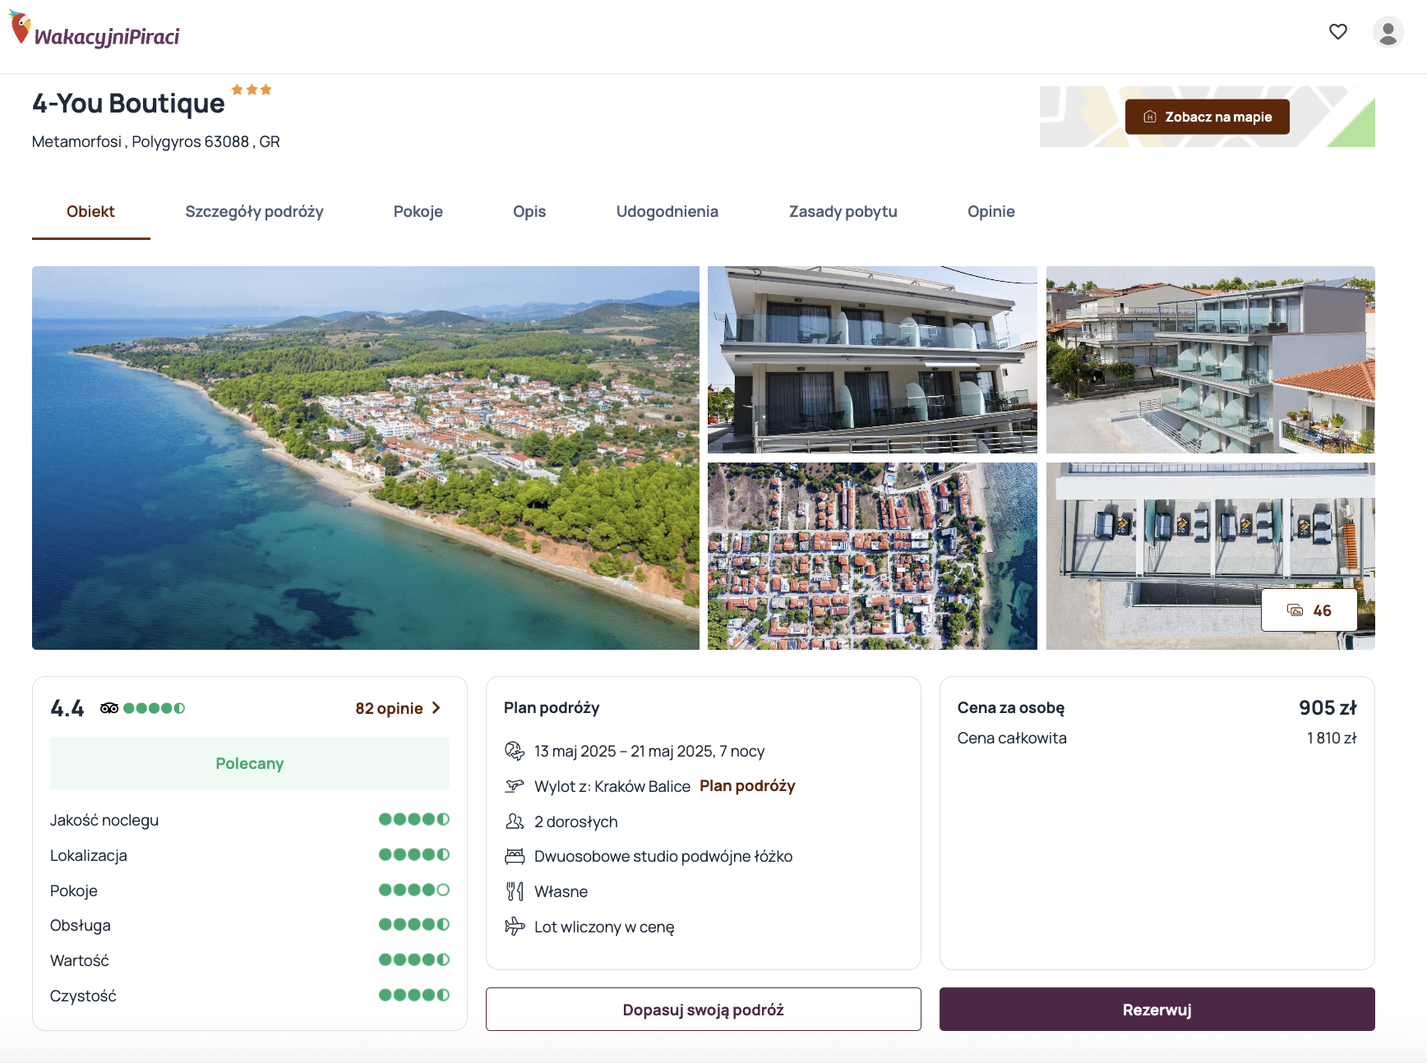Click the Pokoje rating bubbles
The height and width of the screenshot is (1063, 1427).
point(414,890)
